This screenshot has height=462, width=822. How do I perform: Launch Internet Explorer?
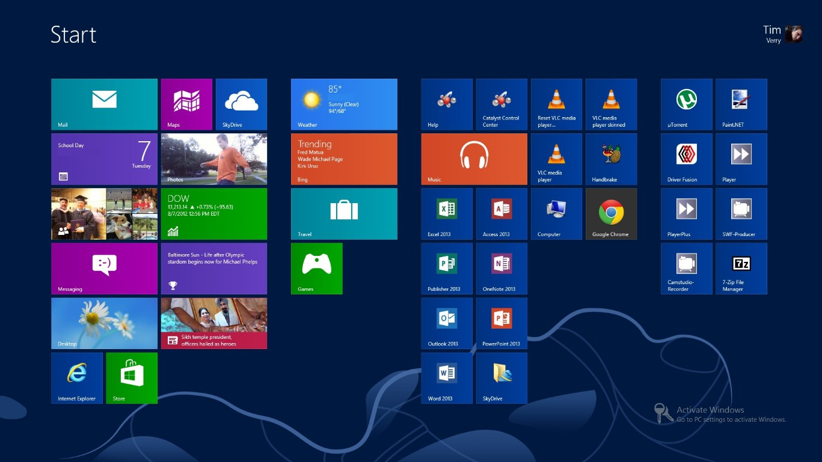tap(77, 377)
